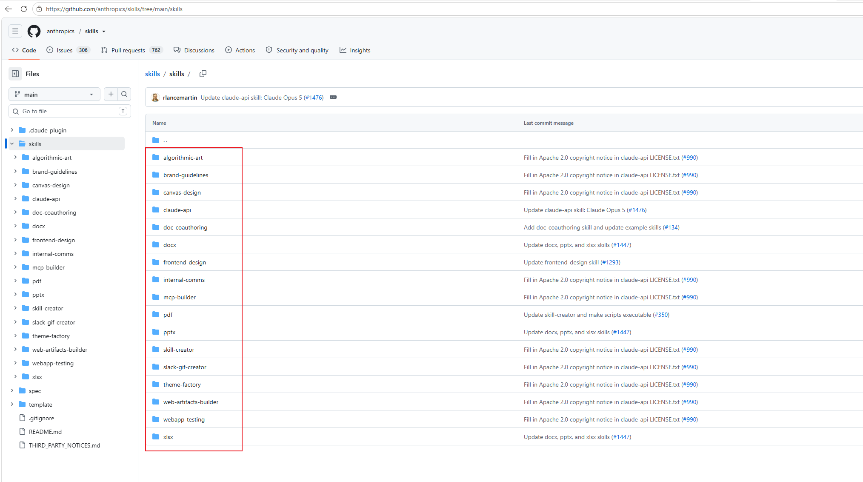Reload the page with the refresh icon
This screenshot has width=863, height=482.
click(x=24, y=9)
